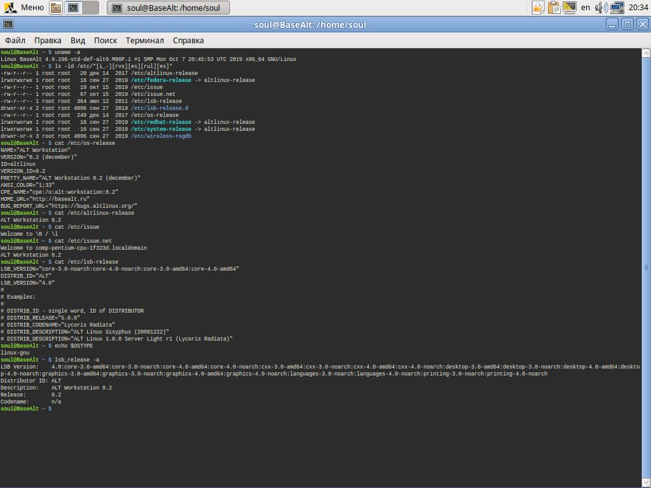The image size is (651, 488).
Task: Open the network connections tray icon
Action: coord(617,8)
